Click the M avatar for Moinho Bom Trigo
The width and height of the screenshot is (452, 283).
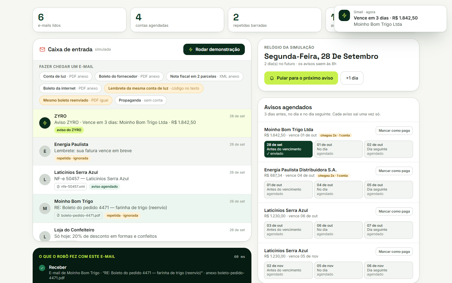tap(45, 208)
